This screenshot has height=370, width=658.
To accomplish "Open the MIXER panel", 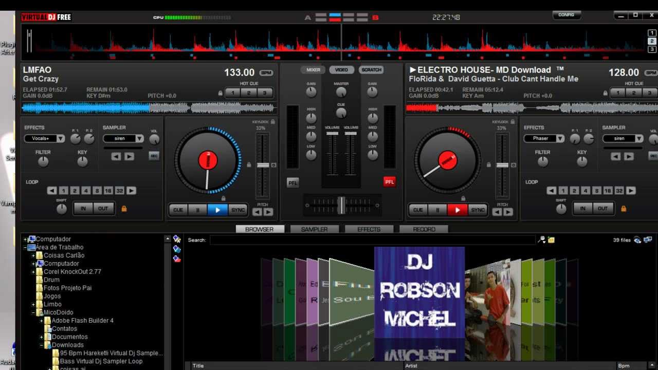I will [x=314, y=70].
